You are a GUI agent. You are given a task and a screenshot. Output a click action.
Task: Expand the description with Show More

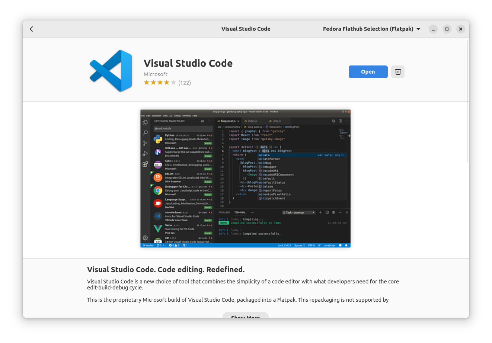point(246,315)
